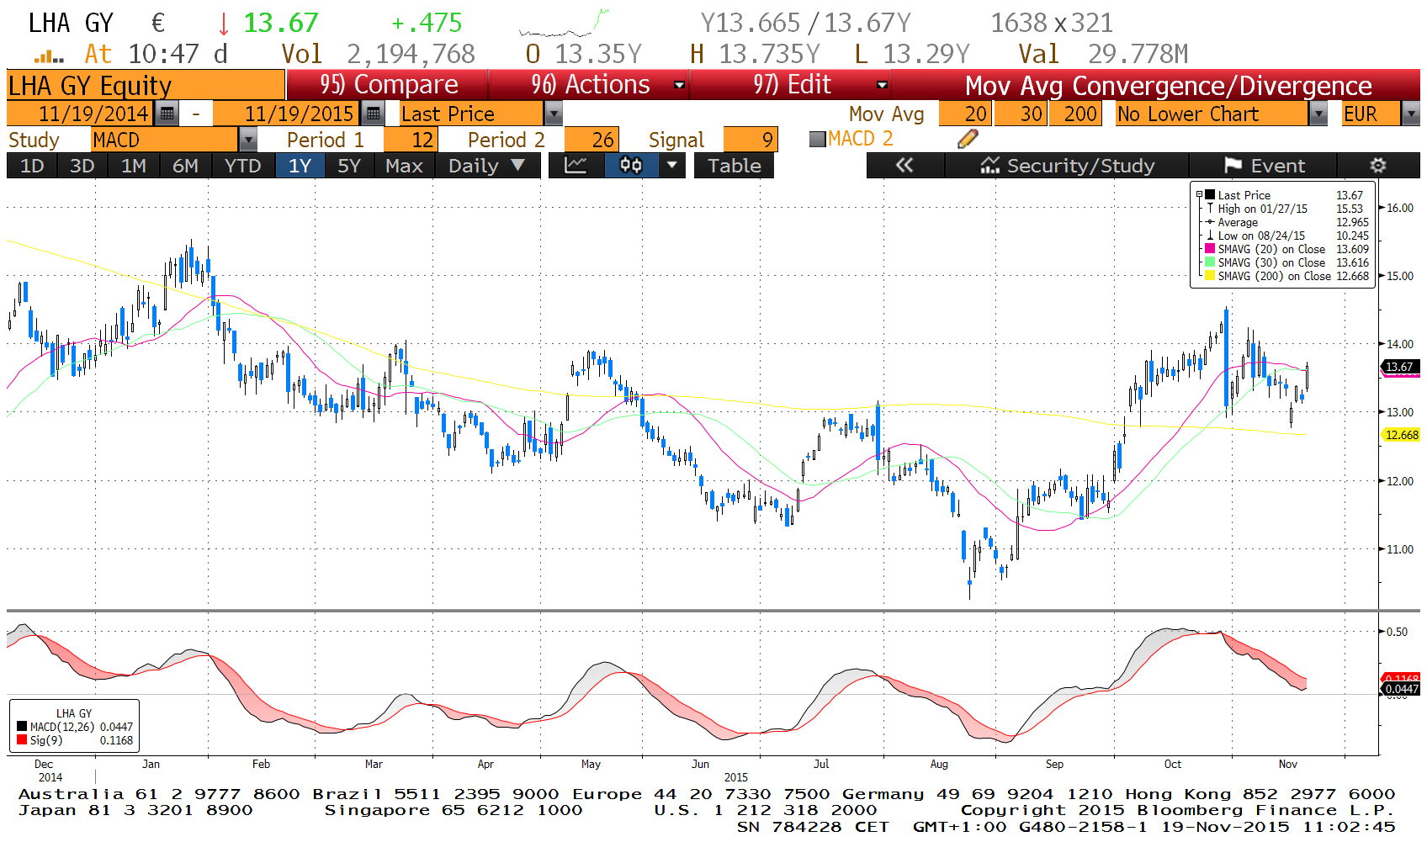1427x842 pixels.
Task: Click the Security/Study button
Action: [x=1068, y=166]
